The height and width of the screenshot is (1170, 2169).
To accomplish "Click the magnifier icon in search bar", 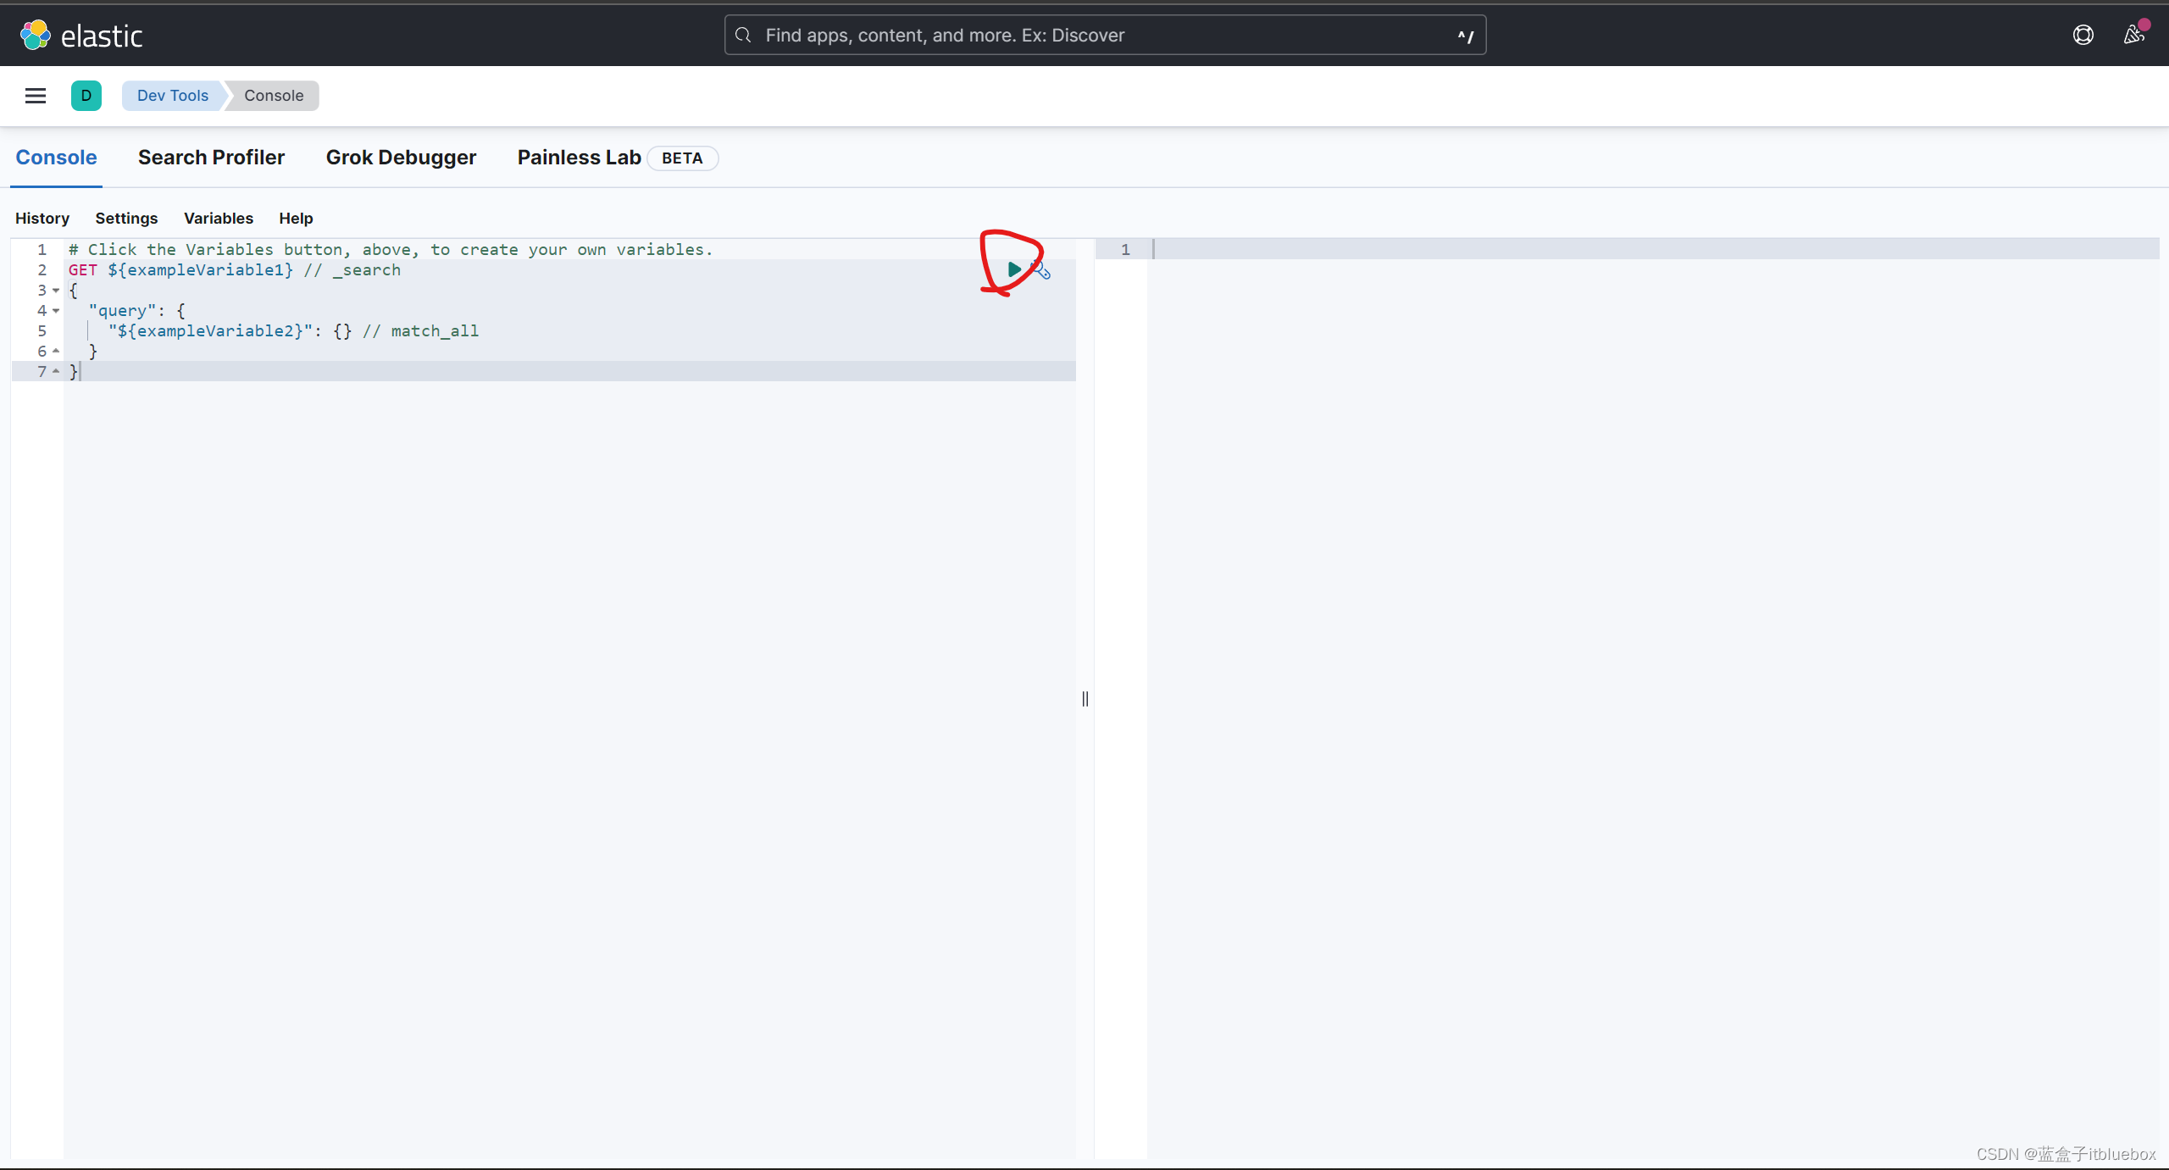I will pos(743,35).
